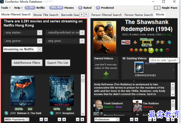Click next arrow in Existing Videos panel

[x=174, y=69]
